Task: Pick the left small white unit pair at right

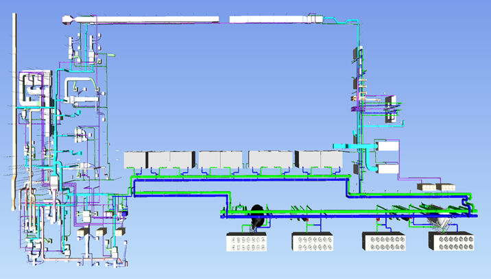Action: click(427, 186)
